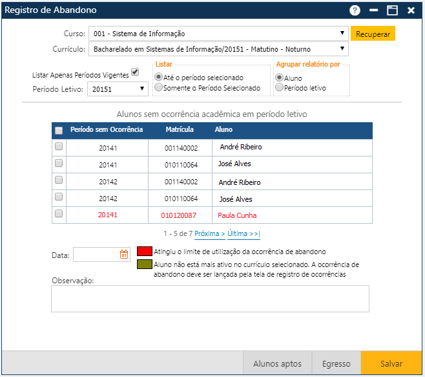Open the Currículo dropdown list
The image size is (425, 377).
[342, 49]
